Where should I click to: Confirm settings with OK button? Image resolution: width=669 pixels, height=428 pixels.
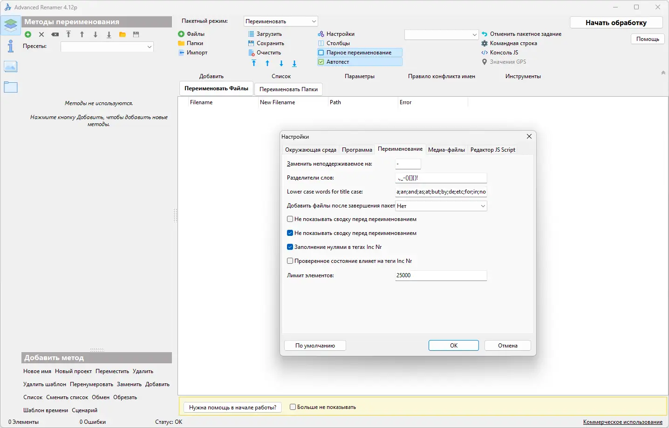click(x=454, y=346)
